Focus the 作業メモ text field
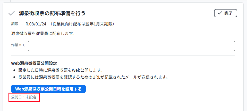Screen dimensions: 247x111 click(131, 46)
